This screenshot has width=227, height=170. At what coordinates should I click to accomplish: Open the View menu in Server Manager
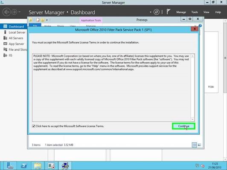(206, 12)
